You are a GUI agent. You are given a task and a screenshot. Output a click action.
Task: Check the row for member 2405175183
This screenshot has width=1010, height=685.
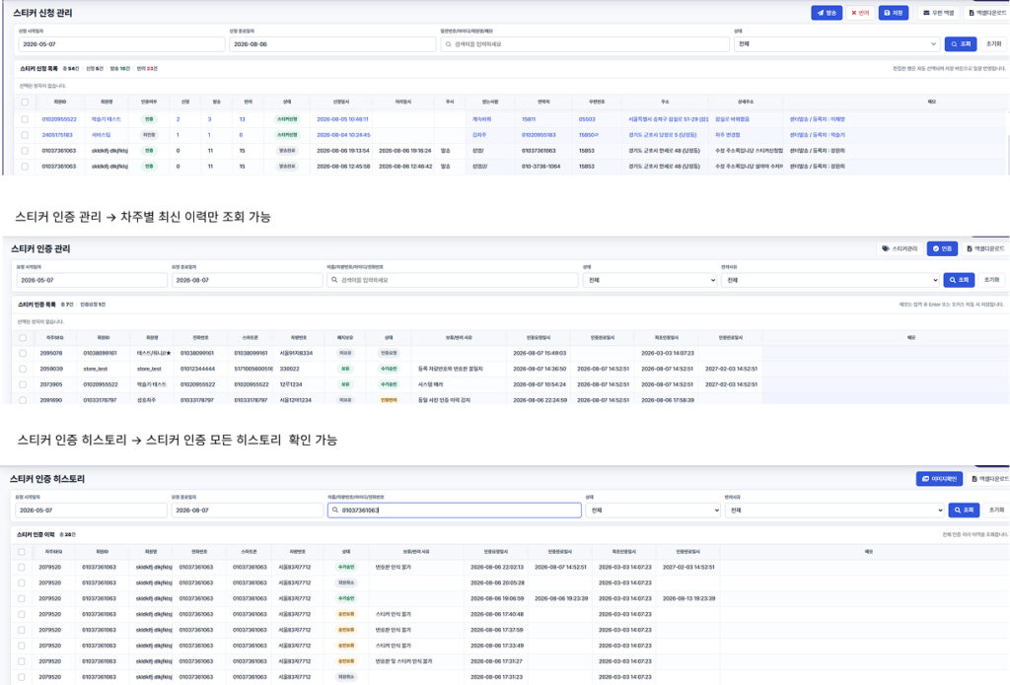[x=25, y=135]
